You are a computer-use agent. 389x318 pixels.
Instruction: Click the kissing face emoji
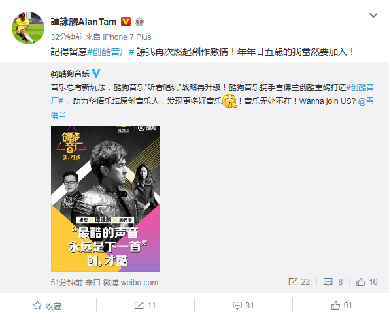pyautogui.click(x=229, y=101)
